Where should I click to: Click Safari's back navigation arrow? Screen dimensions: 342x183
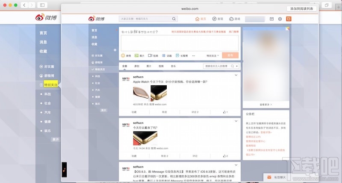point(24,5)
